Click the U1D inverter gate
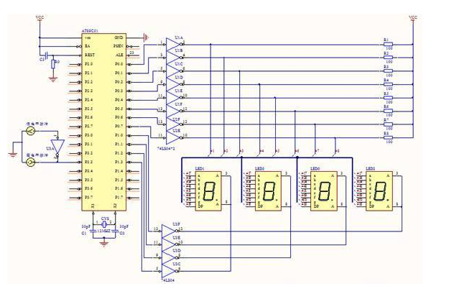454x284 pixels. 174,84
